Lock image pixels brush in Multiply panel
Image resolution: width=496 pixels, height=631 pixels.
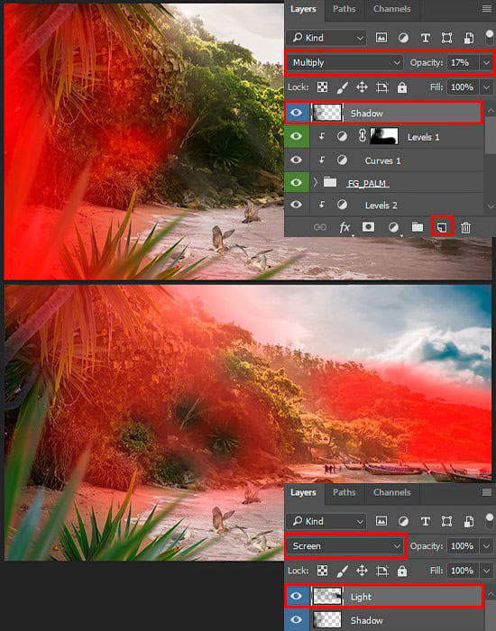342,87
